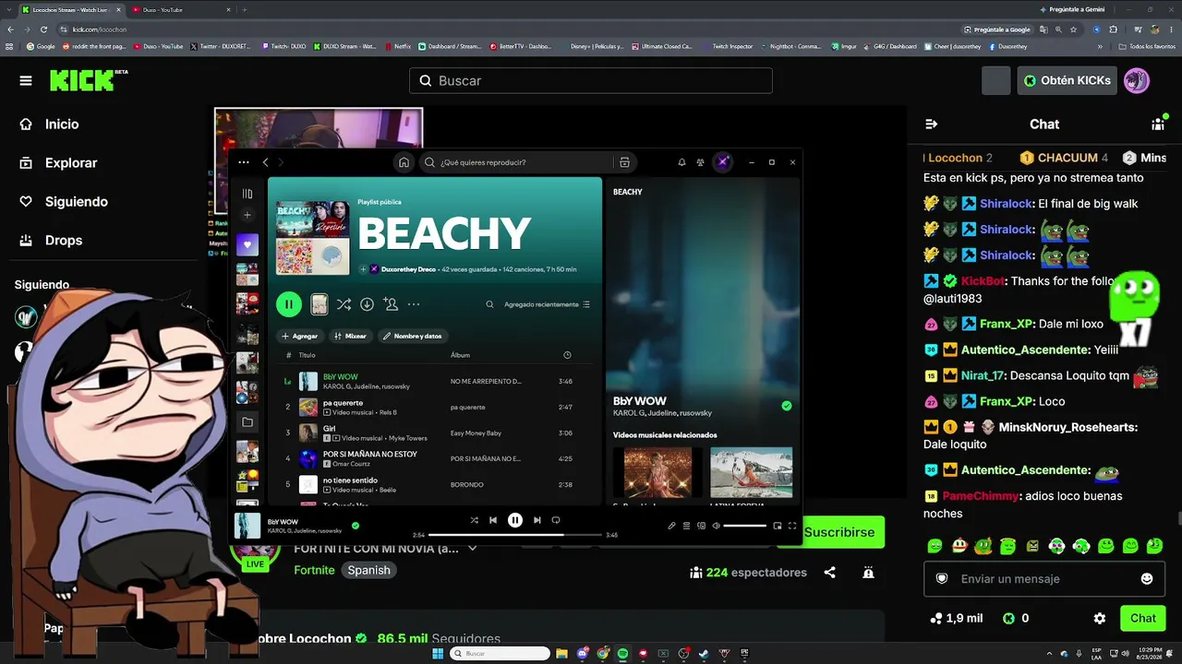Expand the stream title chevron
This screenshot has height=664, width=1182.
(473, 549)
